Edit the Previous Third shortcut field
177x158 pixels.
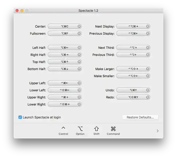(133, 55)
